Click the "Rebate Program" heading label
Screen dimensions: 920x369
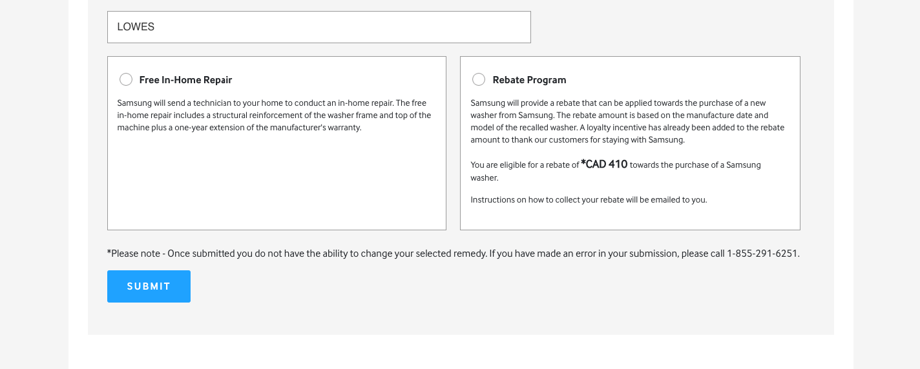pyautogui.click(x=529, y=80)
